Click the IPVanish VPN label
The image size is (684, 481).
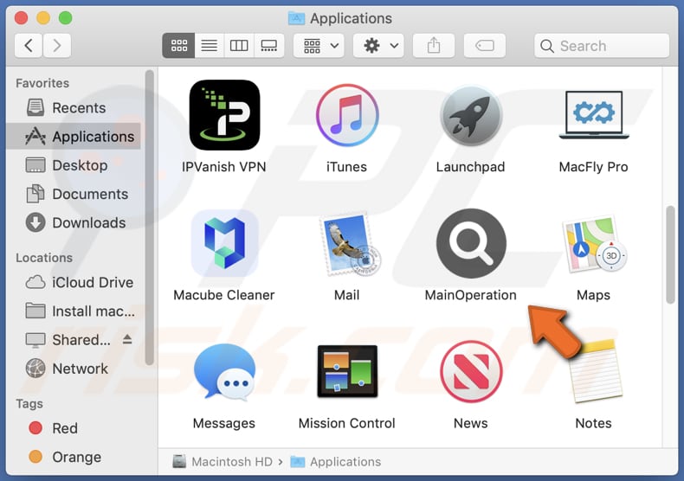coord(223,167)
